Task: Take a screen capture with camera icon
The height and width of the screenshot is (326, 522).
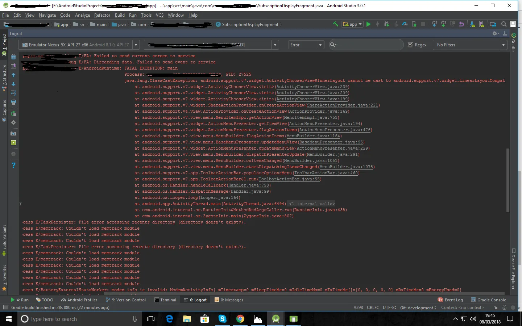Action: [x=13, y=134]
